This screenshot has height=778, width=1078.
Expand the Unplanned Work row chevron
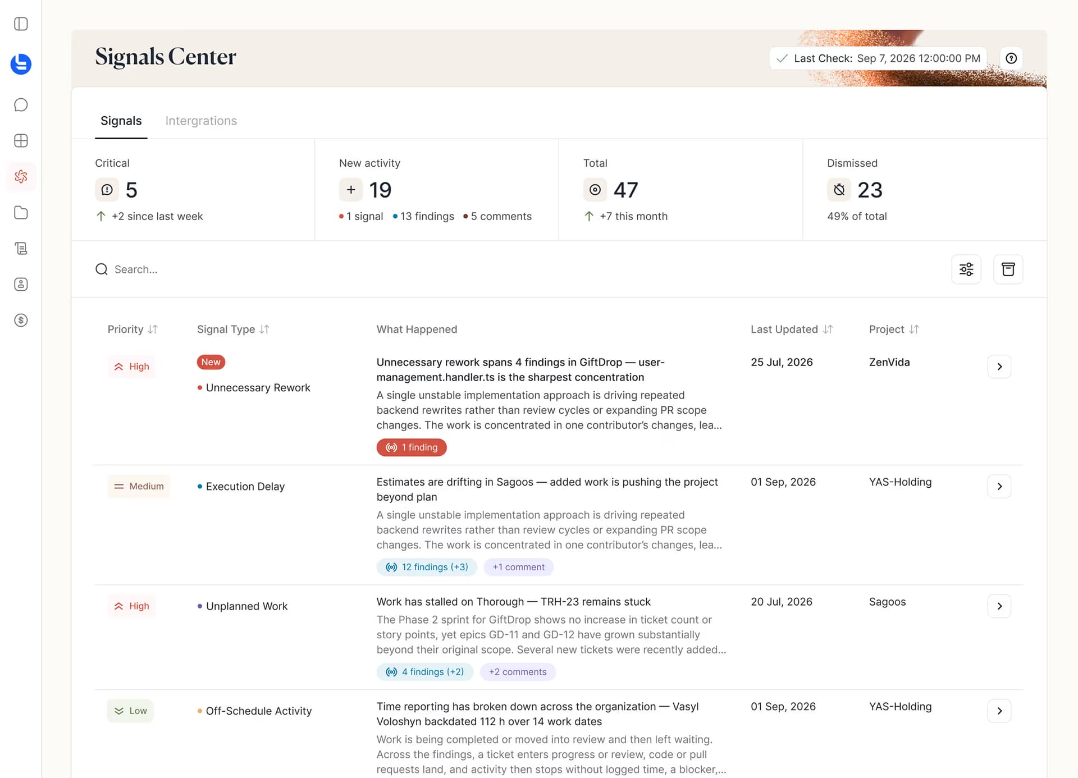pos(999,606)
